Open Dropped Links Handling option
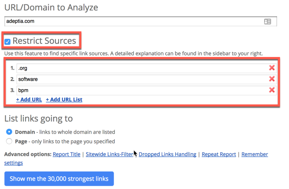289x189 pixels. pyautogui.click(x=167, y=154)
